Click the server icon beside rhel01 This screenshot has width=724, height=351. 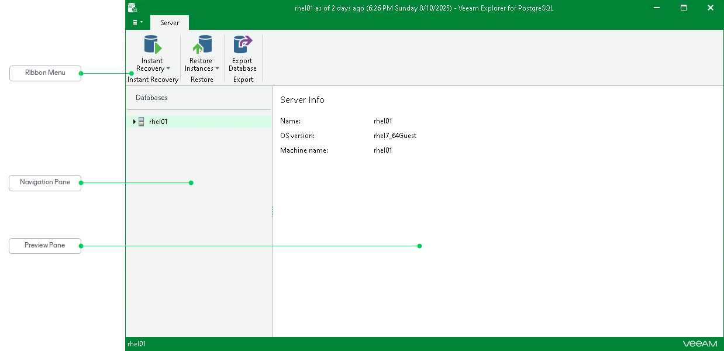pyautogui.click(x=141, y=121)
